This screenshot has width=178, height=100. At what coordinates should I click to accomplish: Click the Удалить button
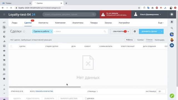pyautogui.click(x=17, y=98)
